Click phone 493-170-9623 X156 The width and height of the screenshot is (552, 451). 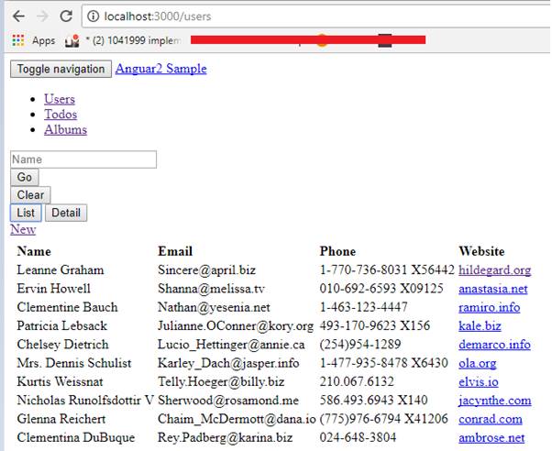coord(374,326)
